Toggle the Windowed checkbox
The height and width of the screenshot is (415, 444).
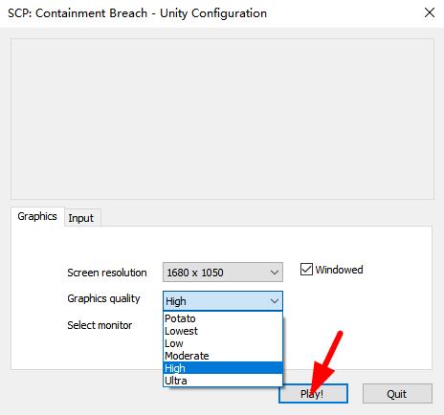point(306,270)
